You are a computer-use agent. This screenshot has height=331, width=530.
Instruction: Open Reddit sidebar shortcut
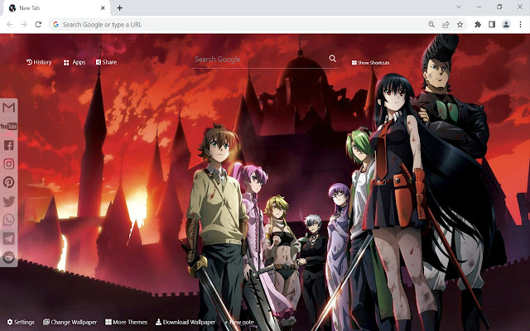pos(9,257)
